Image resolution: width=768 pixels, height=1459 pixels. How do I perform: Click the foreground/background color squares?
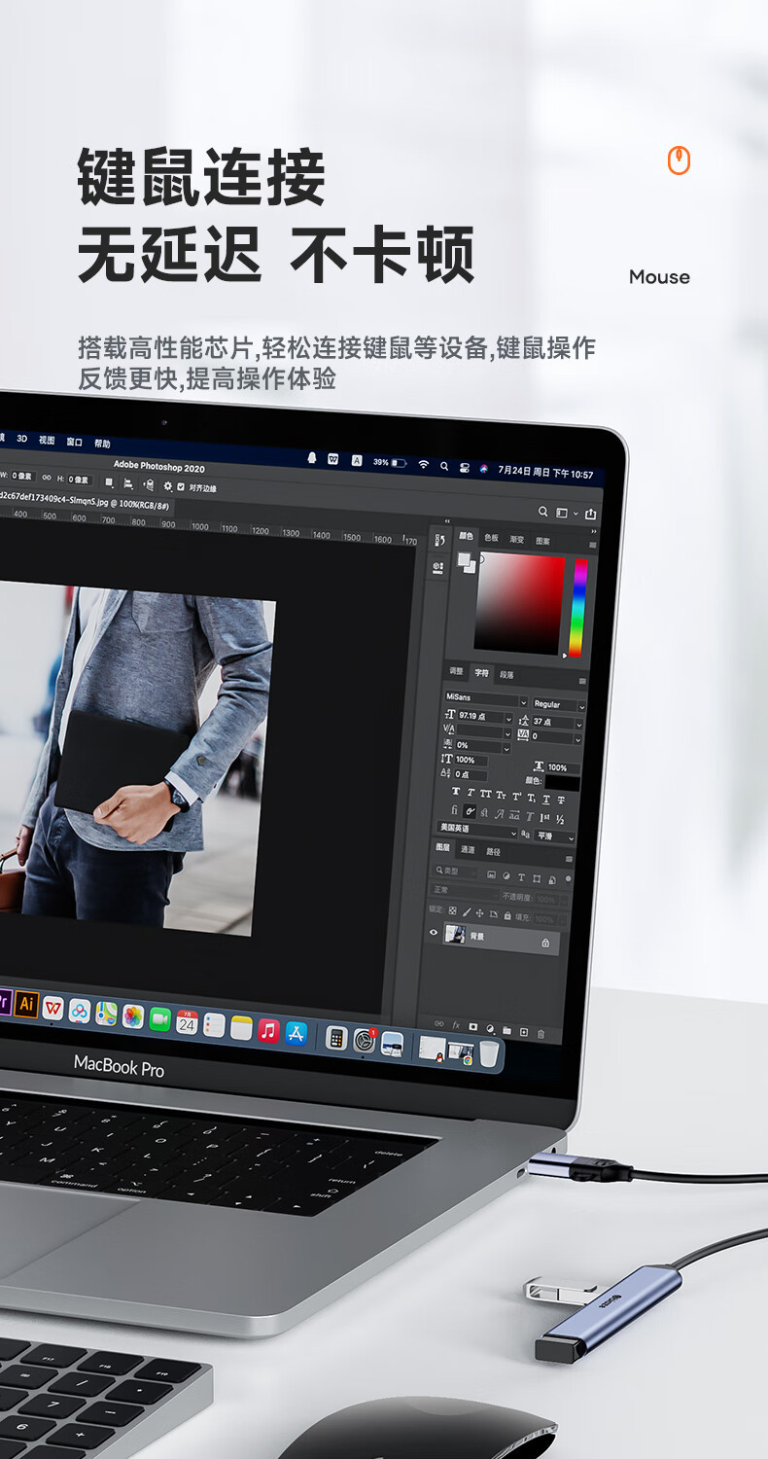click(467, 562)
